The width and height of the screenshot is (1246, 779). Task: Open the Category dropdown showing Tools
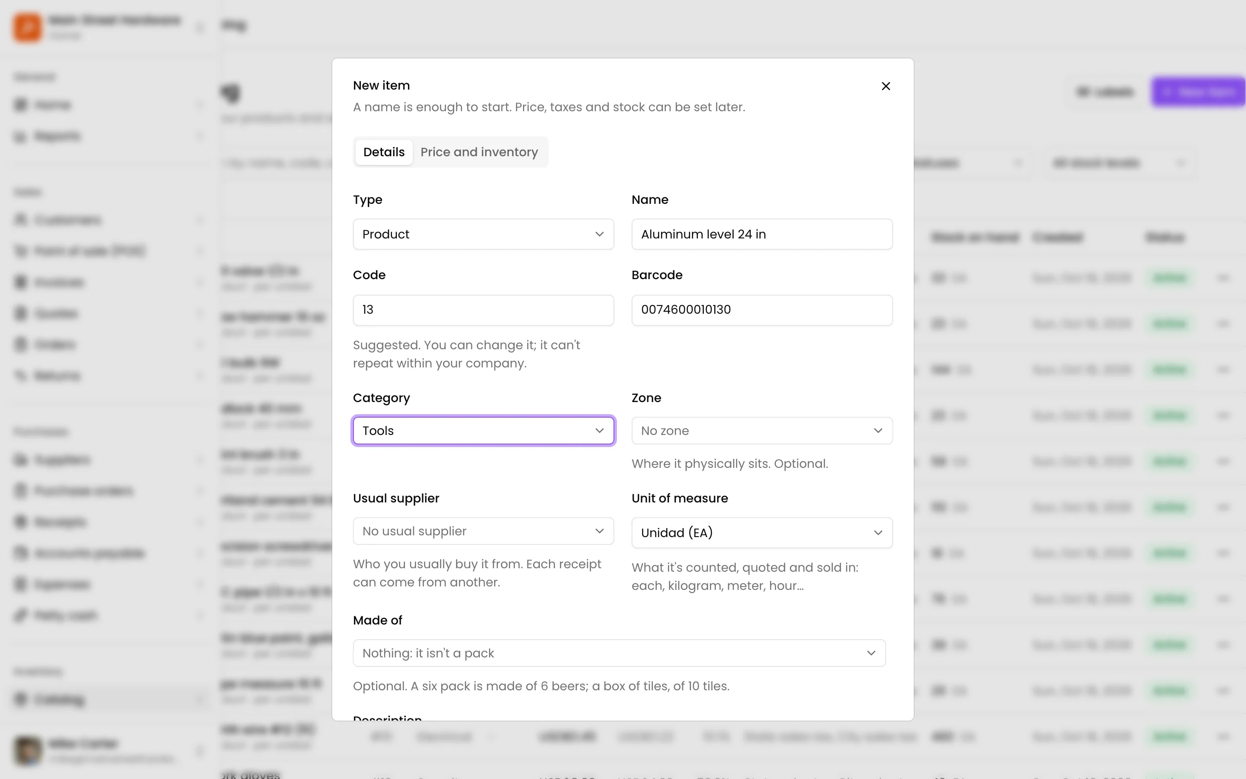(483, 431)
